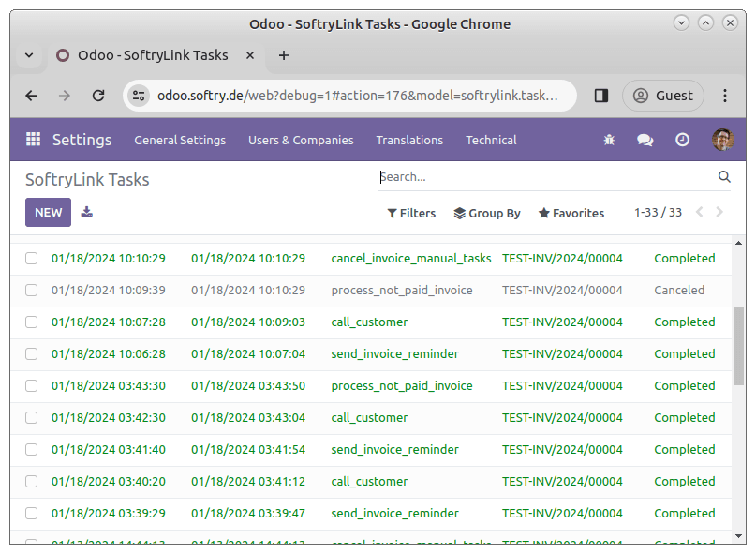The height and width of the screenshot is (554, 756).
Task: Go back in browser history
Action: coord(31,96)
